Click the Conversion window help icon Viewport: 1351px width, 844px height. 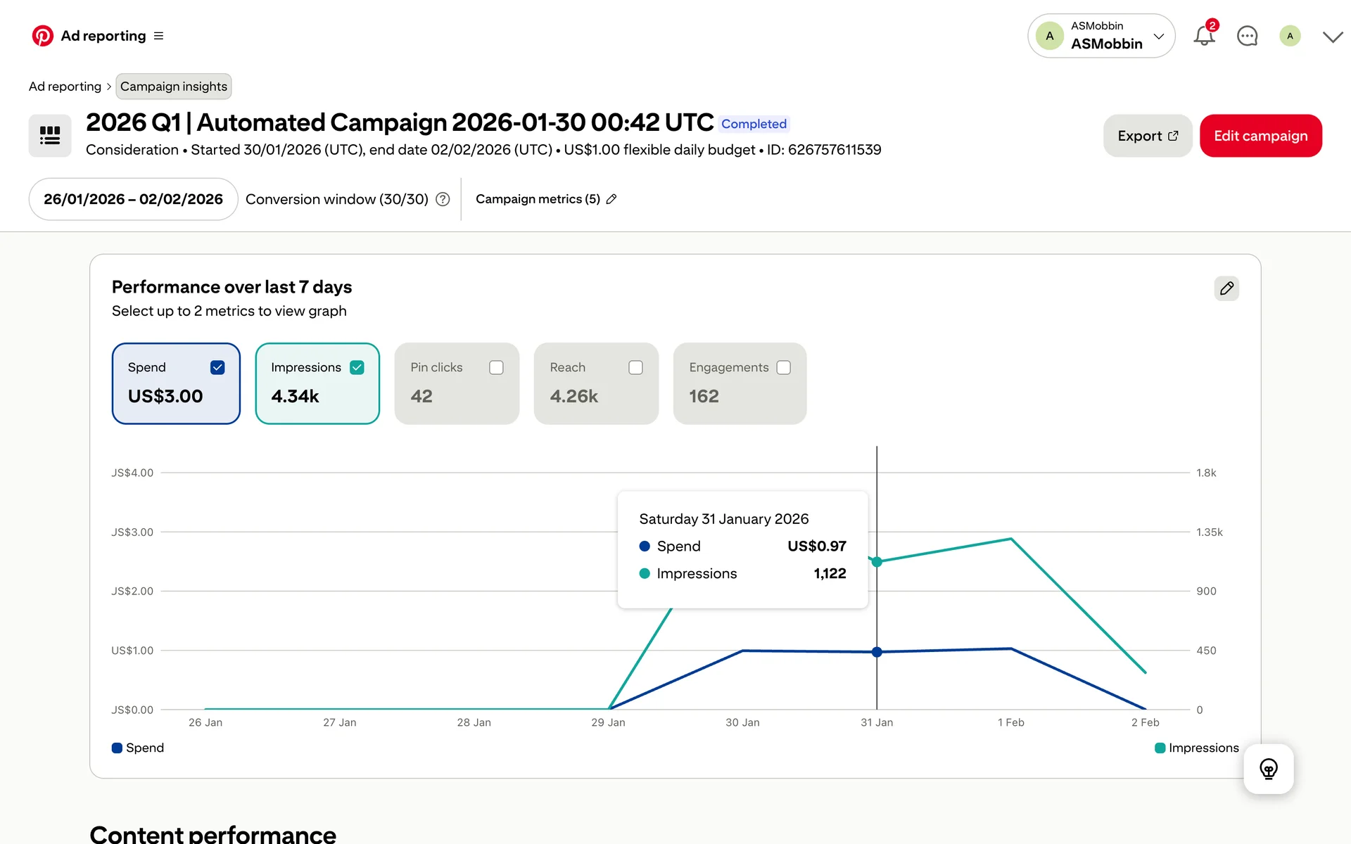(x=443, y=199)
